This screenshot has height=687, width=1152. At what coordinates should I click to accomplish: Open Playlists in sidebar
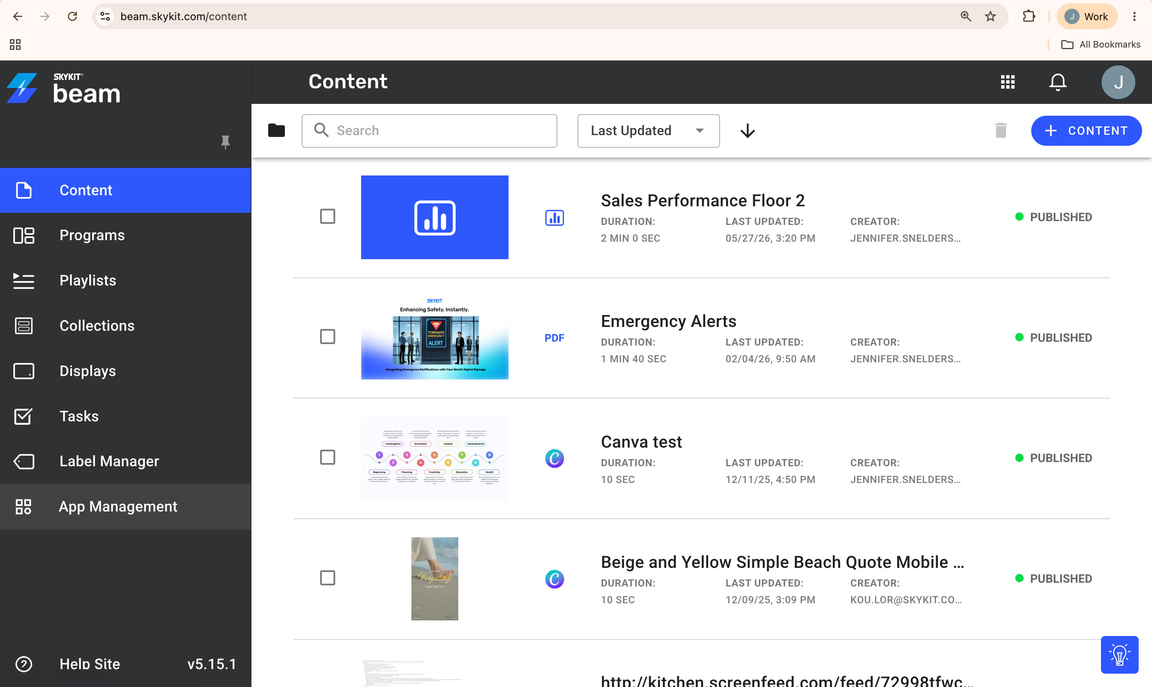click(126, 281)
